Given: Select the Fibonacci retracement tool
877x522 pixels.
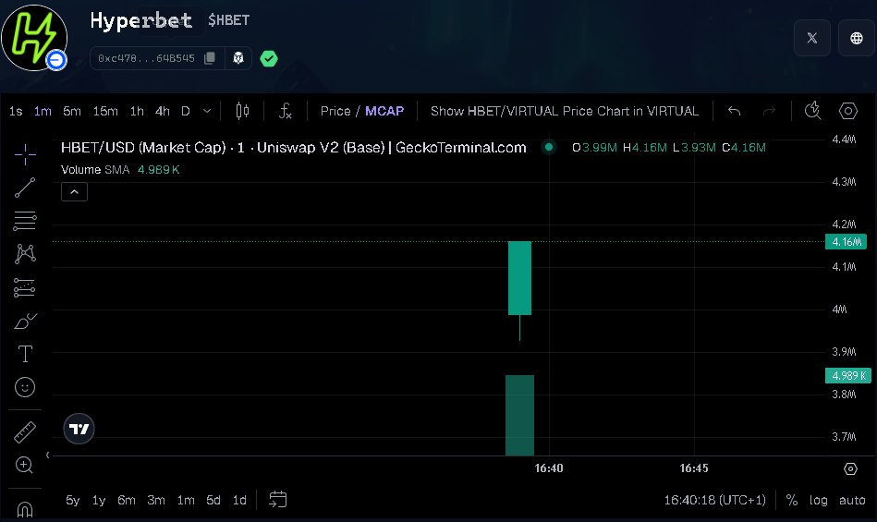Looking at the screenshot, I should pos(25,221).
